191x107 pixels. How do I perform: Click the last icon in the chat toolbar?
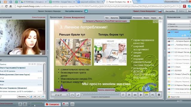(43, 97)
